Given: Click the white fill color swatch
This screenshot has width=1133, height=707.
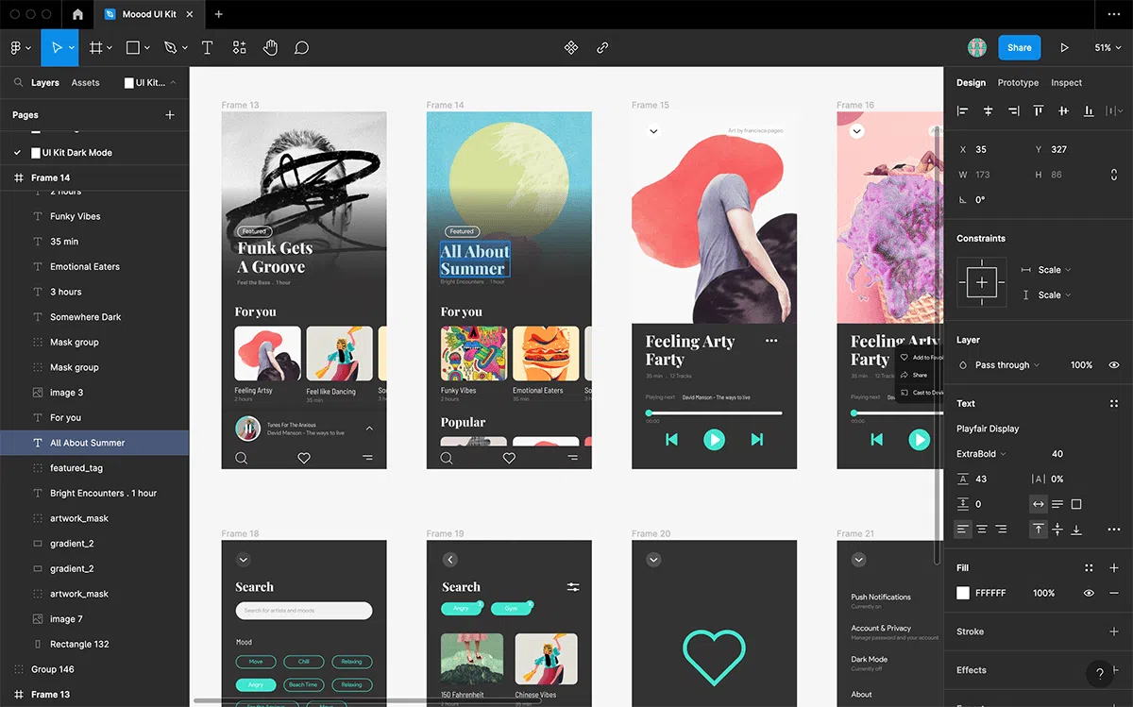Looking at the screenshot, I should point(963,593).
